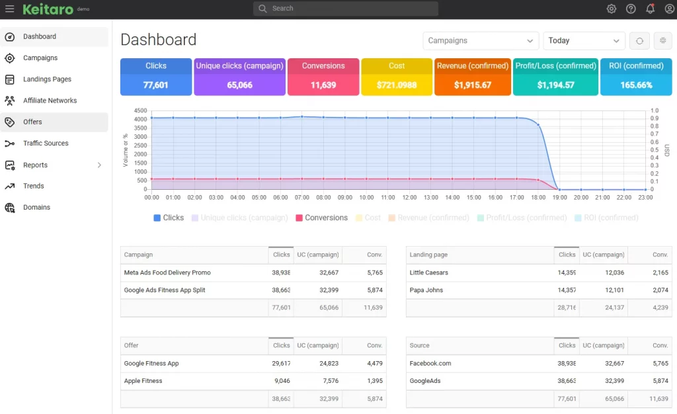The width and height of the screenshot is (677, 414).
Task: Open dashboard settings gear next to refresh
Action: pos(662,41)
